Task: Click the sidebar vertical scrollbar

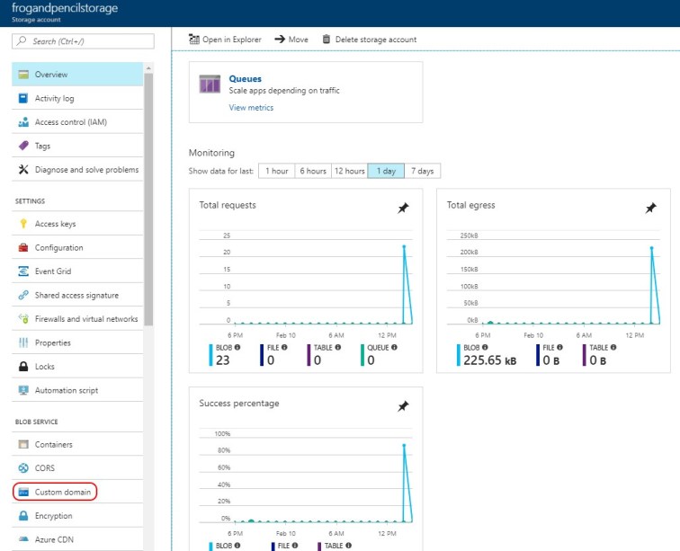Action: click(149, 198)
